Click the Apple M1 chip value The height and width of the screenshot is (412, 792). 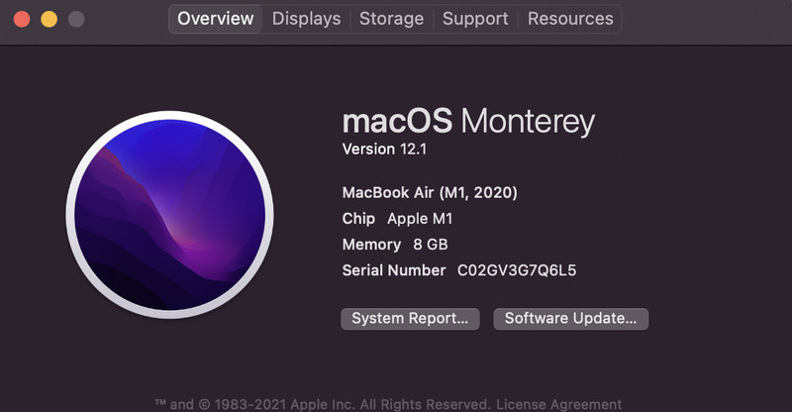point(420,219)
